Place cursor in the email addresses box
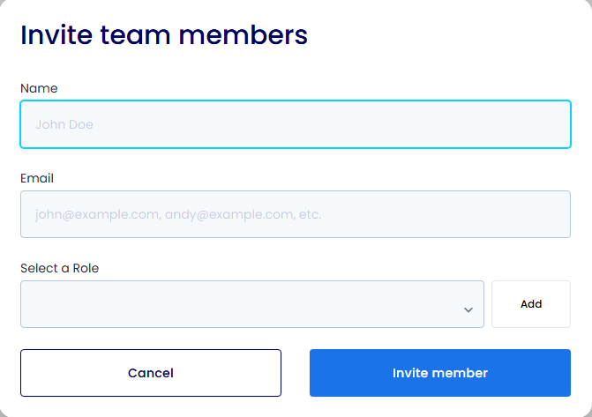Screen dimensions: 592x417 point(296,214)
